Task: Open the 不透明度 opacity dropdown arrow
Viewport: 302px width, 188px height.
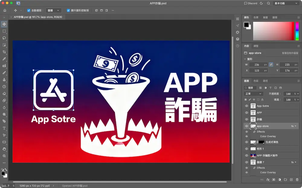Action: [298, 94]
